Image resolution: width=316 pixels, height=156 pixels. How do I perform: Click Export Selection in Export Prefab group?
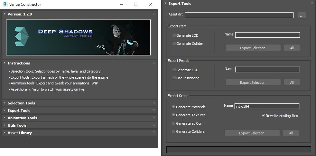(253, 82)
